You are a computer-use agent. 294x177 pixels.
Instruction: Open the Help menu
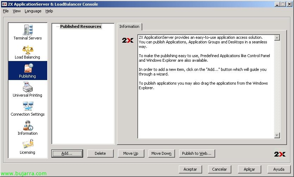[49, 11]
